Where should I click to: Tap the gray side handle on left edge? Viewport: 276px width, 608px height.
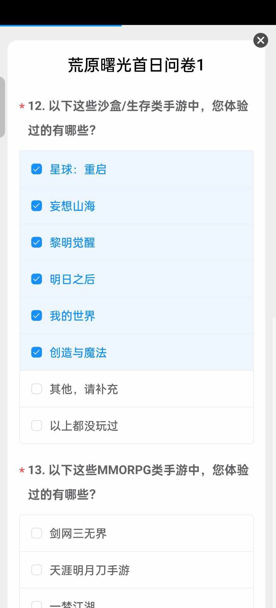tap(3, 107)
